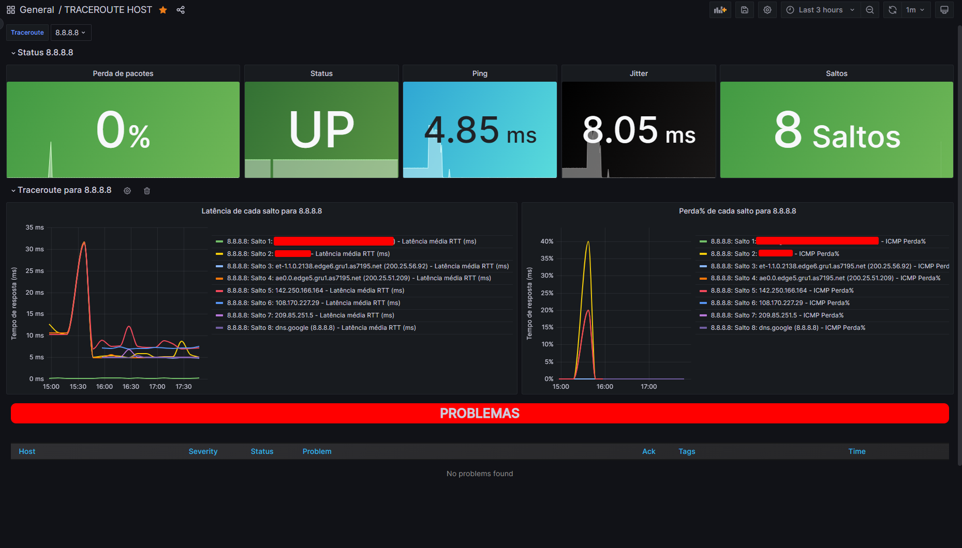Open dashboard settings gear
The width and height of the screenshot is (962, 548).
[767, 10]
